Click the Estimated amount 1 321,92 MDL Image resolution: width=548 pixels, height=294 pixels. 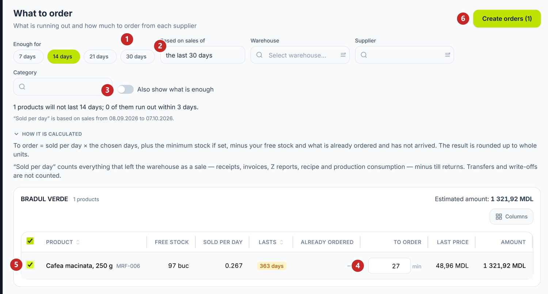tap(484, 199)
